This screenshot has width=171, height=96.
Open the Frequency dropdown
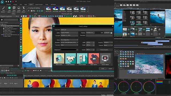[108, 42]
